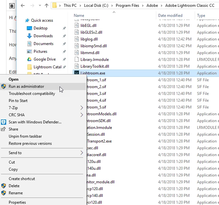Click the Lr icon of Lightroom.exe
The height and width of the screenshot is (205, 219).
(77, 73)
